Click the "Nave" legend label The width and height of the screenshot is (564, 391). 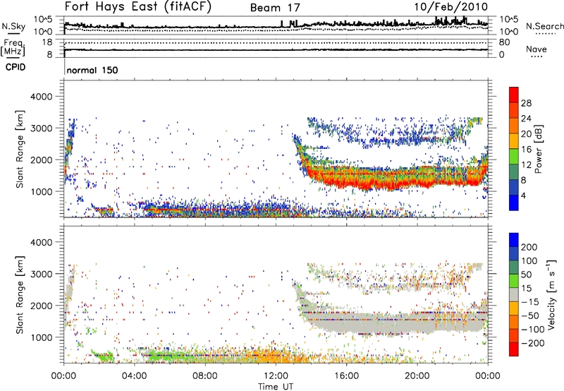[x=537, y=49]
